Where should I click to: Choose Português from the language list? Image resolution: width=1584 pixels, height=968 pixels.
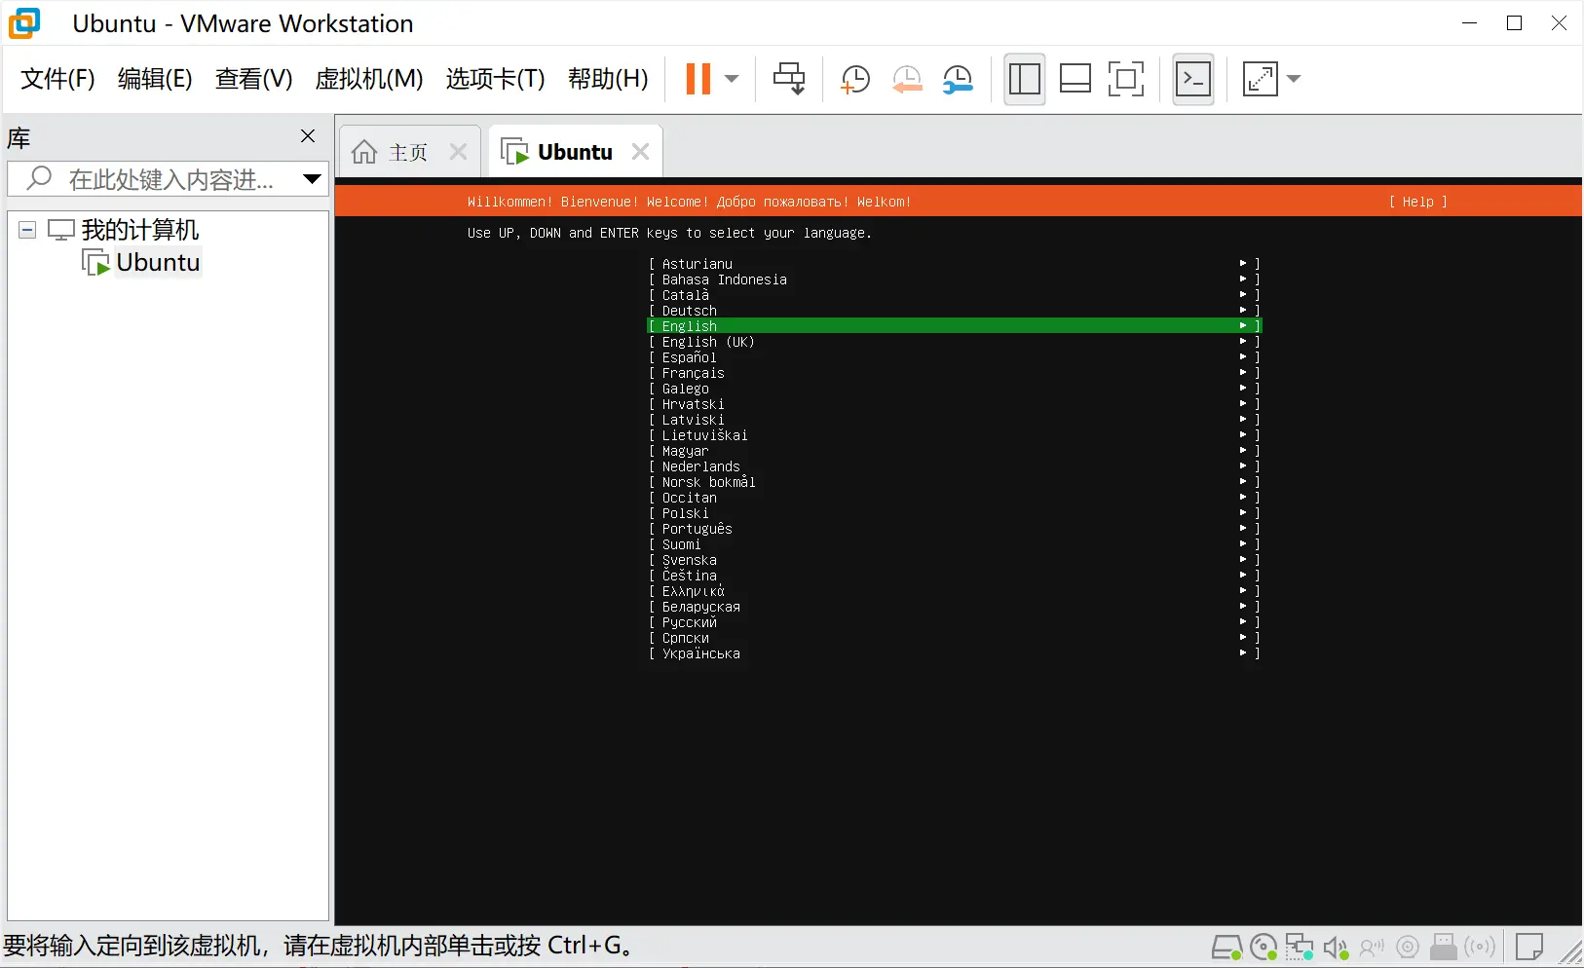955,529
